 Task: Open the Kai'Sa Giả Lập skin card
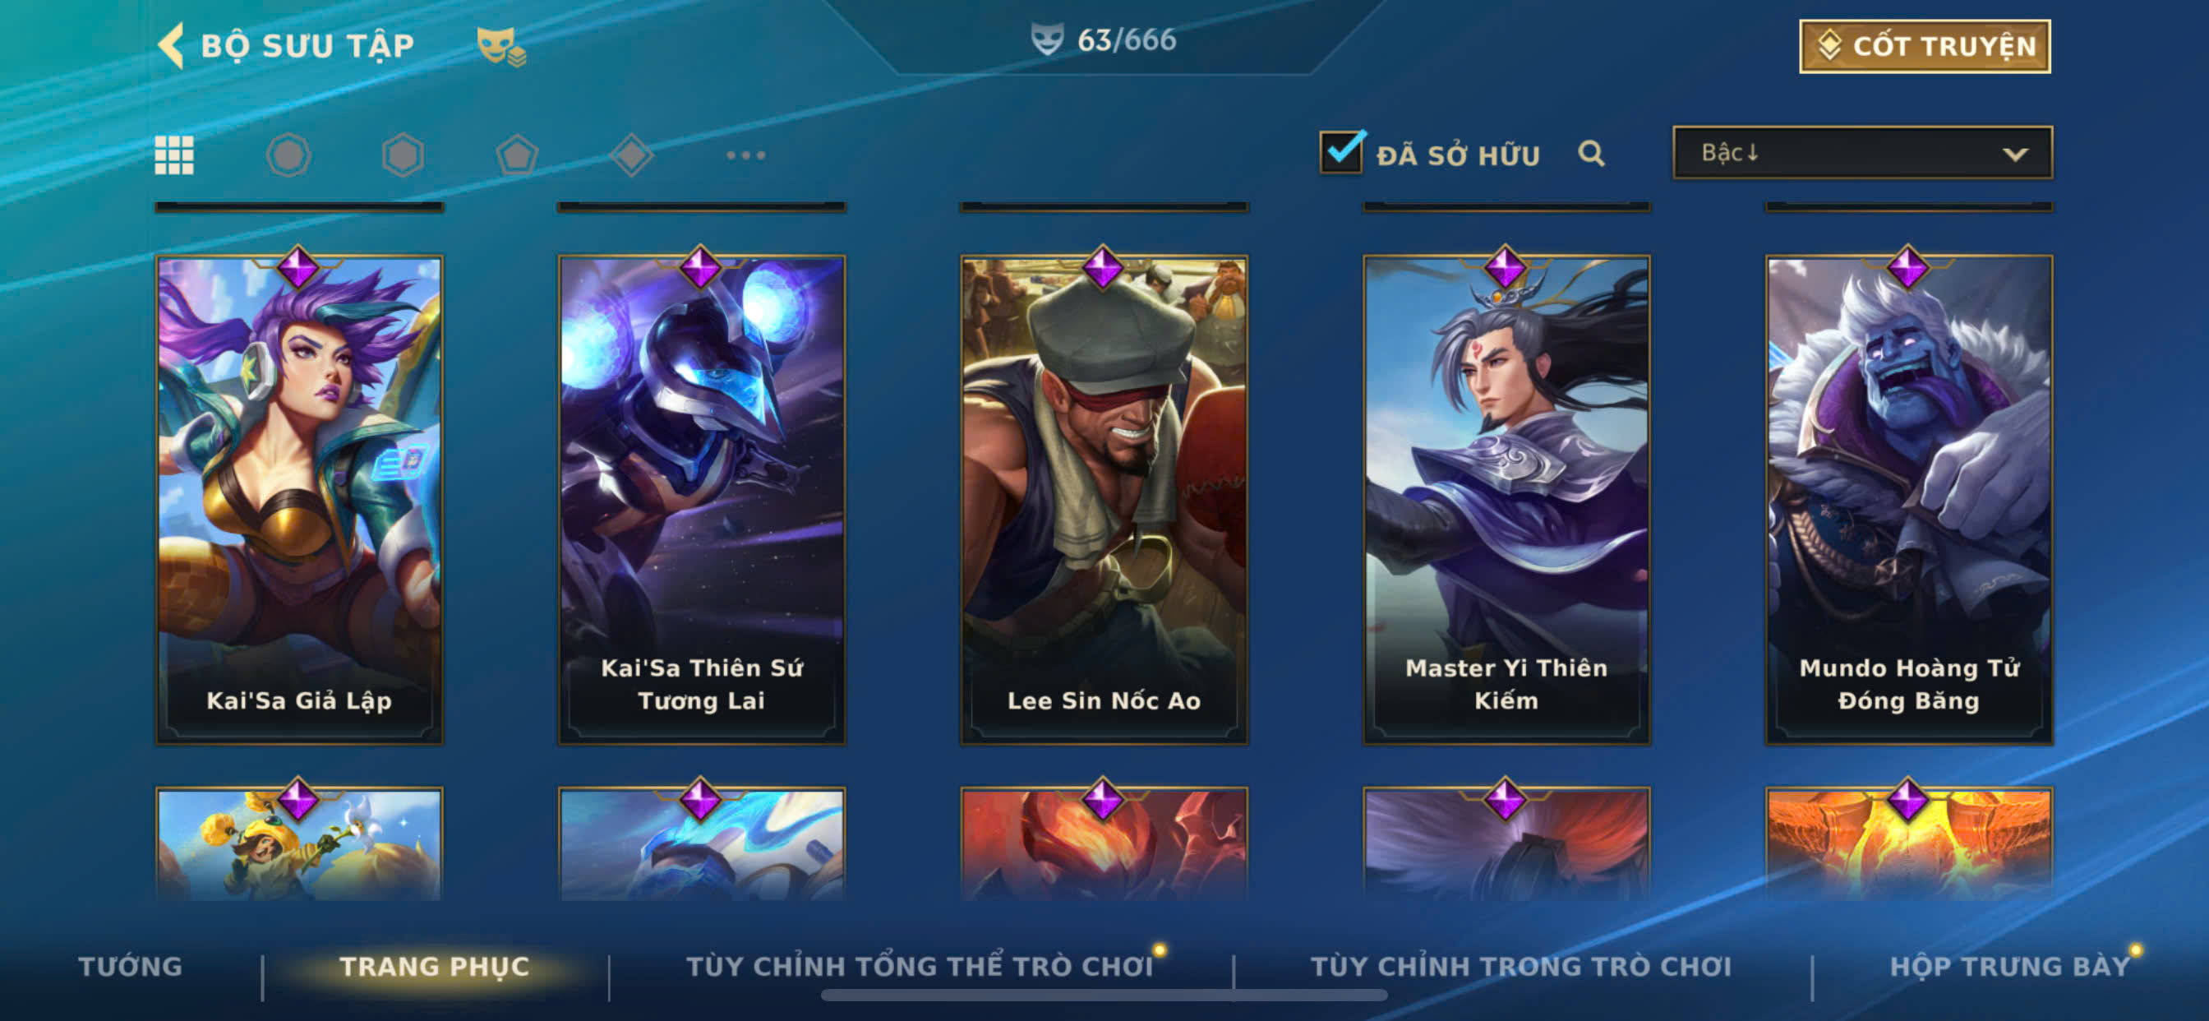pyautogui.click(x=299, y=499)
